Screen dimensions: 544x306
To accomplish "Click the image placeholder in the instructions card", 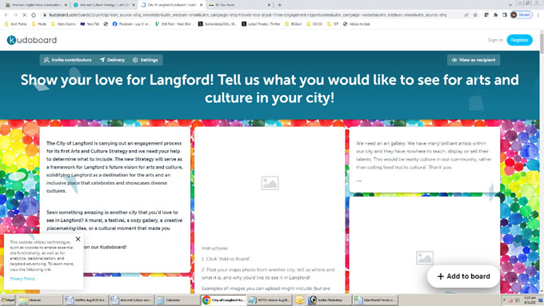I will pos(270,183).
